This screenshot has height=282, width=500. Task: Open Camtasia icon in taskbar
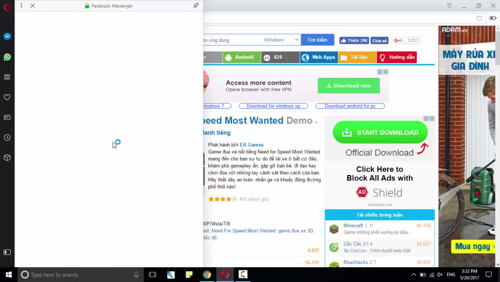pos(243,275)
